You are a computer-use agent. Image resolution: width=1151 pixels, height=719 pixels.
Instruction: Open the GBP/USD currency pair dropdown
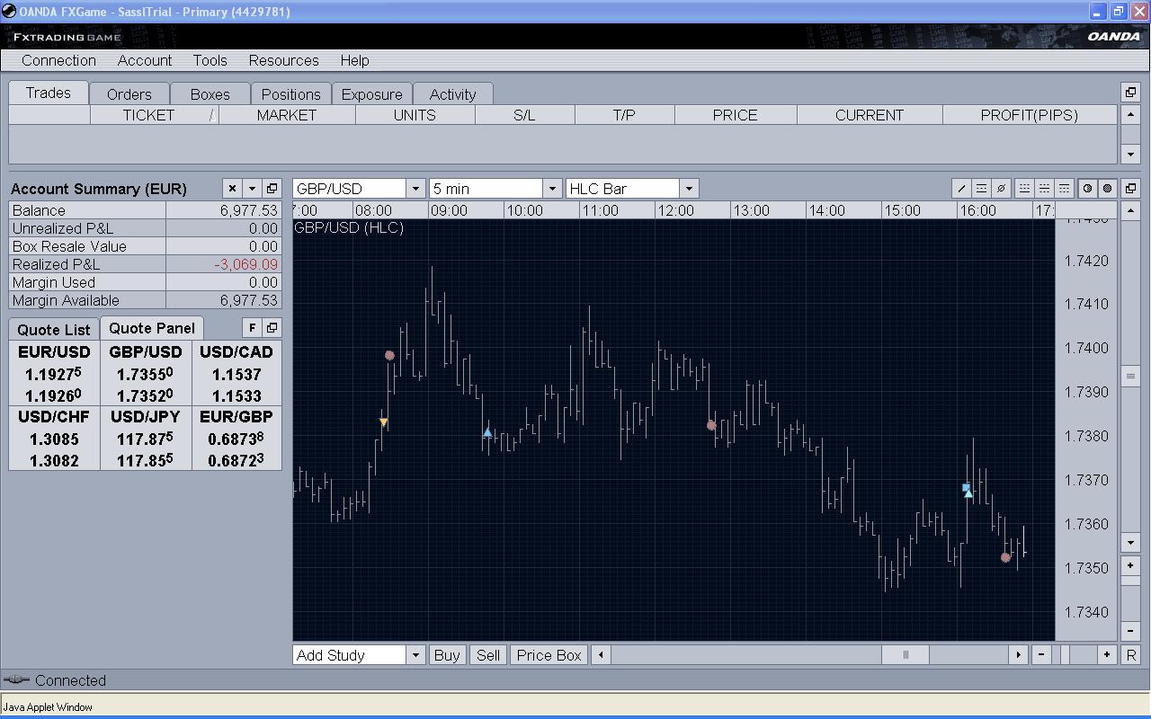click(x=415, y=189)
